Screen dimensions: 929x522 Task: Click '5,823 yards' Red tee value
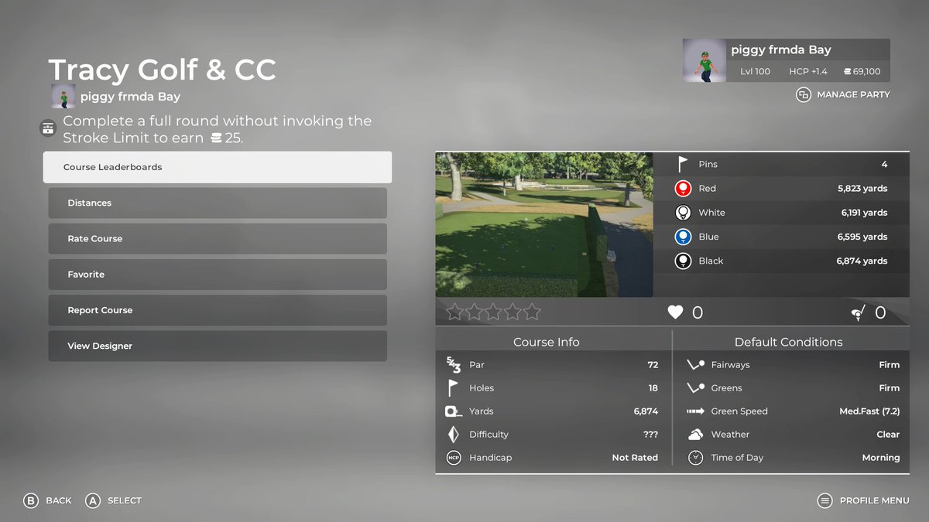862,188
